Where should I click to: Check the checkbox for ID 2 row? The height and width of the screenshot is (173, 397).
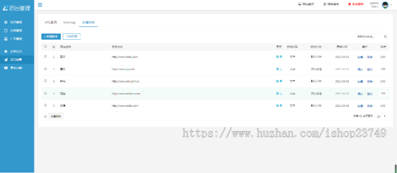[x=45, y=69]
